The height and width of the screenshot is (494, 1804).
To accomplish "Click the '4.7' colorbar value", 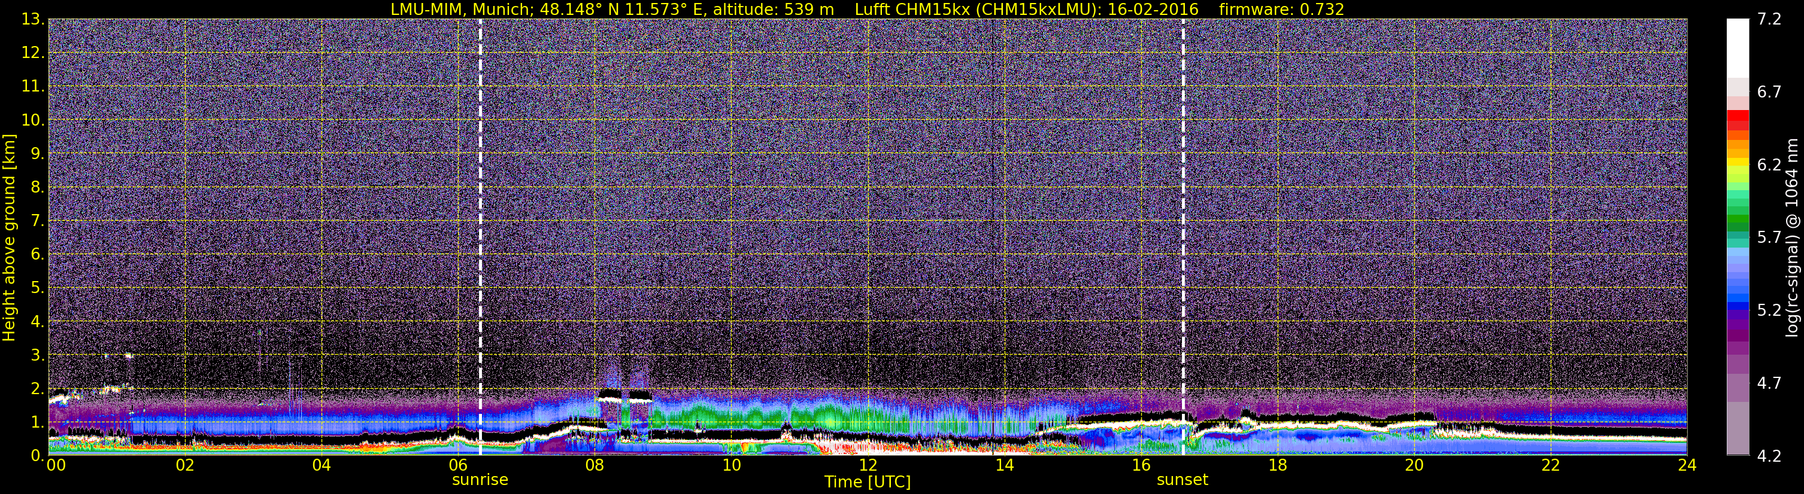I will tap(1769, 383).
